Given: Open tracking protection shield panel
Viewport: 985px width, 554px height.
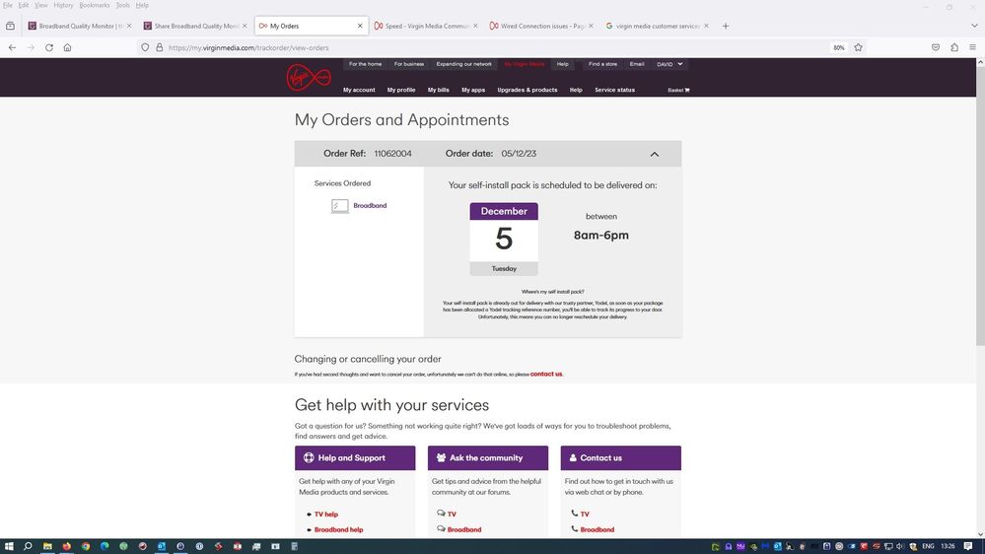Looking at the screenshot, I should coord(145,47).
